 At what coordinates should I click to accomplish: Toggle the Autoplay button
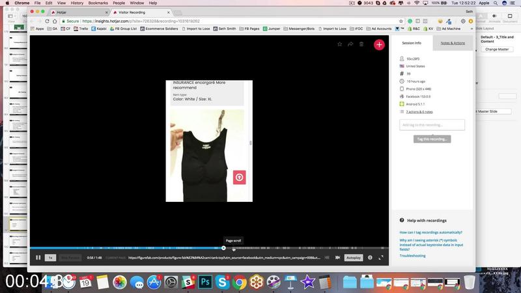tap(353, 257)
